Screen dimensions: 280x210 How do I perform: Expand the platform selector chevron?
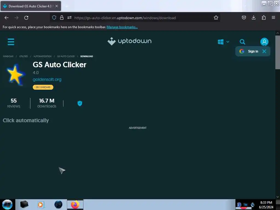pyautogui.click(x=228, y=42)
